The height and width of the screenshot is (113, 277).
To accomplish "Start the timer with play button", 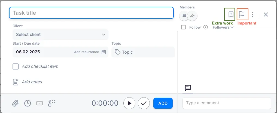I will tap(129, 103).
